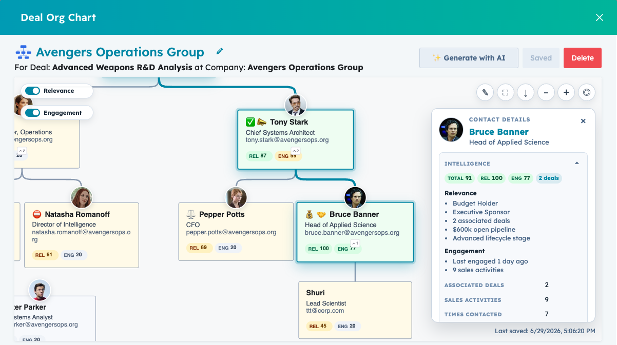
Task: Close the Contact Details panel
Action: (x=583, y=121)
